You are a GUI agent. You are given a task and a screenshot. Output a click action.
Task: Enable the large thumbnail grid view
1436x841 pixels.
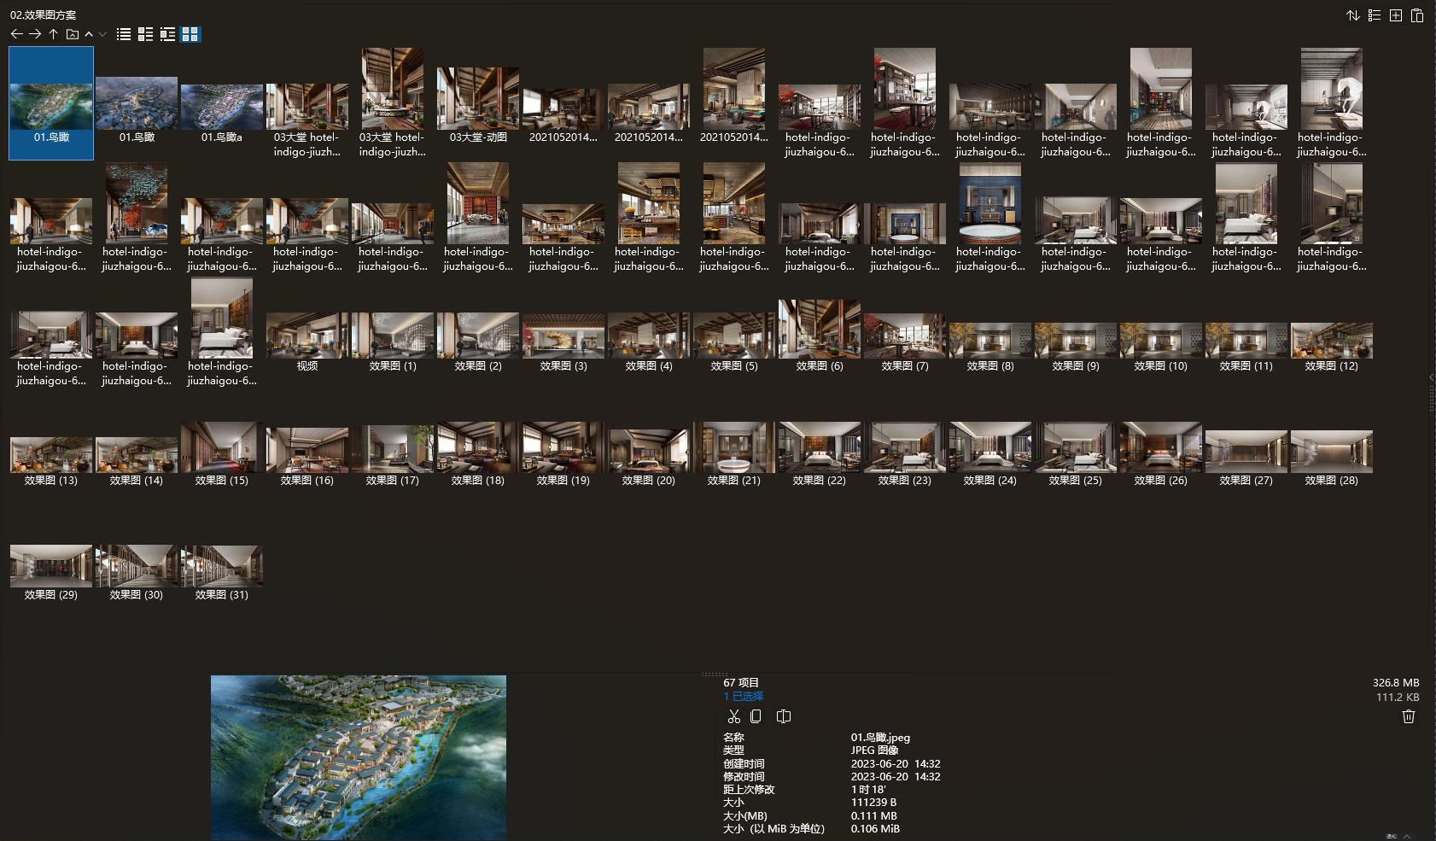click(x=190, y=34)
